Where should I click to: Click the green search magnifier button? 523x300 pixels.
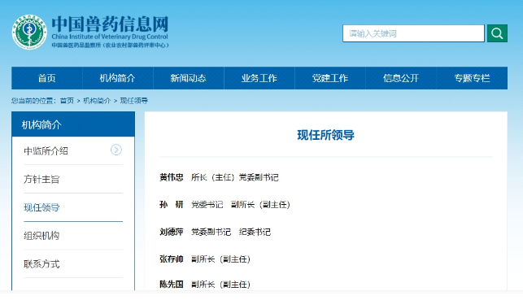pos(497,33)
